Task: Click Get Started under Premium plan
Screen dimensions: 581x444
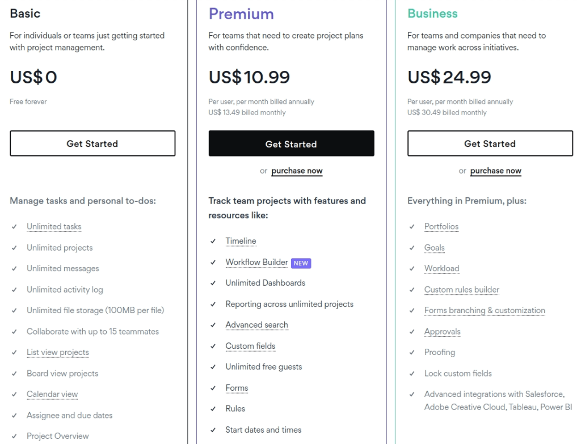Action: click(291, 143)
